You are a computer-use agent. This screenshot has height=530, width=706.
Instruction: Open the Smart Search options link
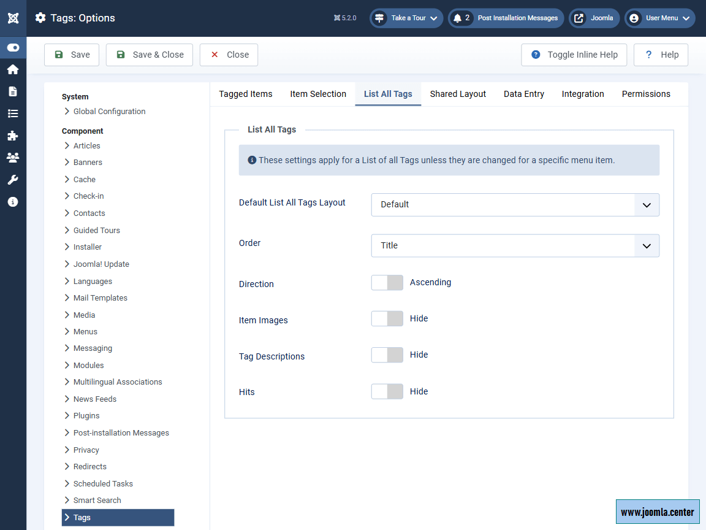click(x=97, y=501)
